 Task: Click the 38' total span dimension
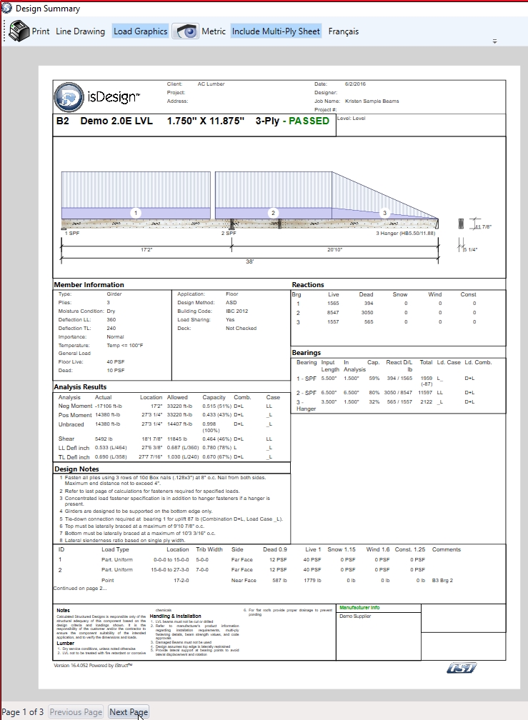point(250,261)
